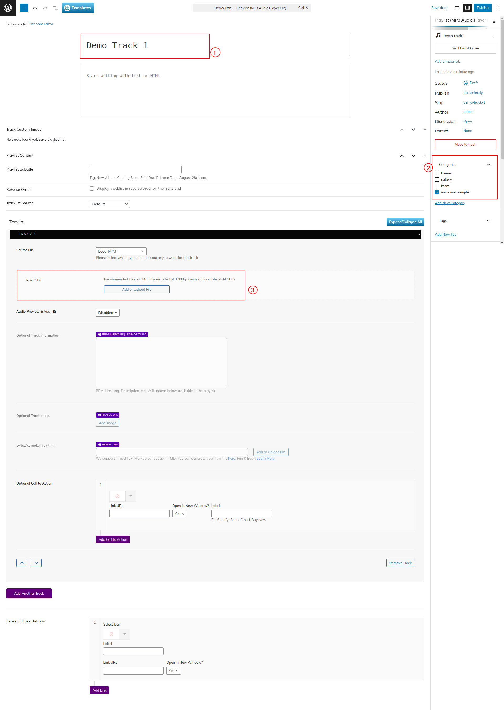Click the Playlist Subtitle input field
The image size is (504, 710).
pos(136,169)
